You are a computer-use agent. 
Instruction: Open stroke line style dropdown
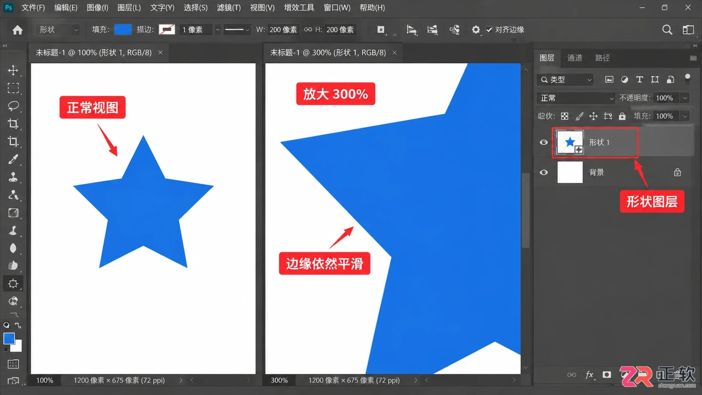[237, 30]
